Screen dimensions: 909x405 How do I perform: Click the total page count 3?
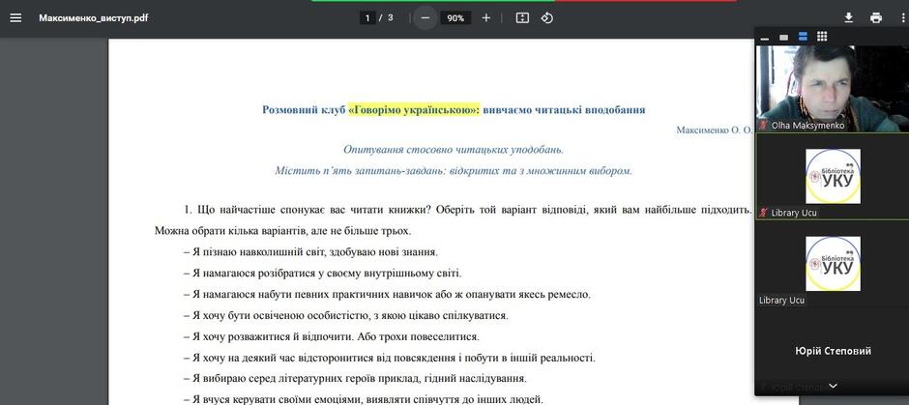click(x=390, y=18)
